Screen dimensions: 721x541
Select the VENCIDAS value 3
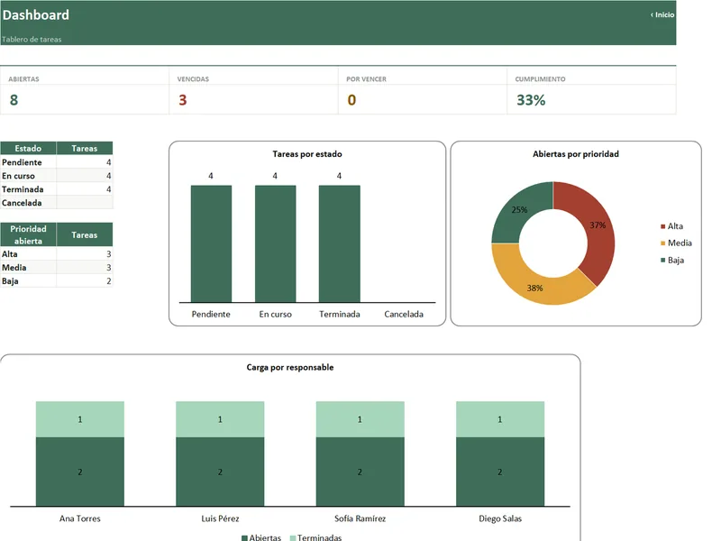[183, 100]
